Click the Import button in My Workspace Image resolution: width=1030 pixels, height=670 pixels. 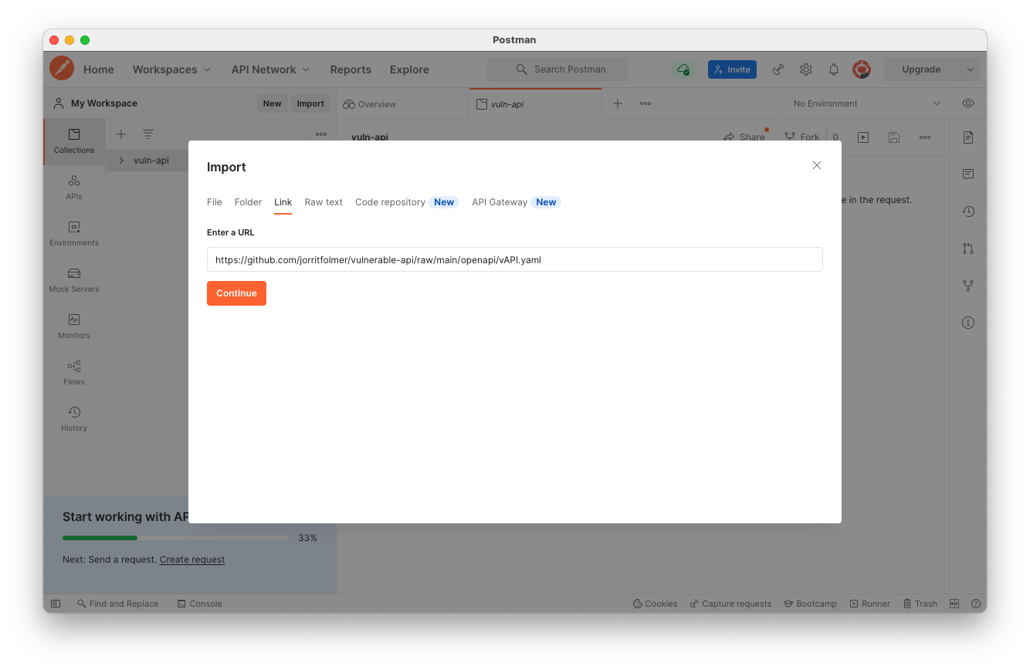point(310,103)
